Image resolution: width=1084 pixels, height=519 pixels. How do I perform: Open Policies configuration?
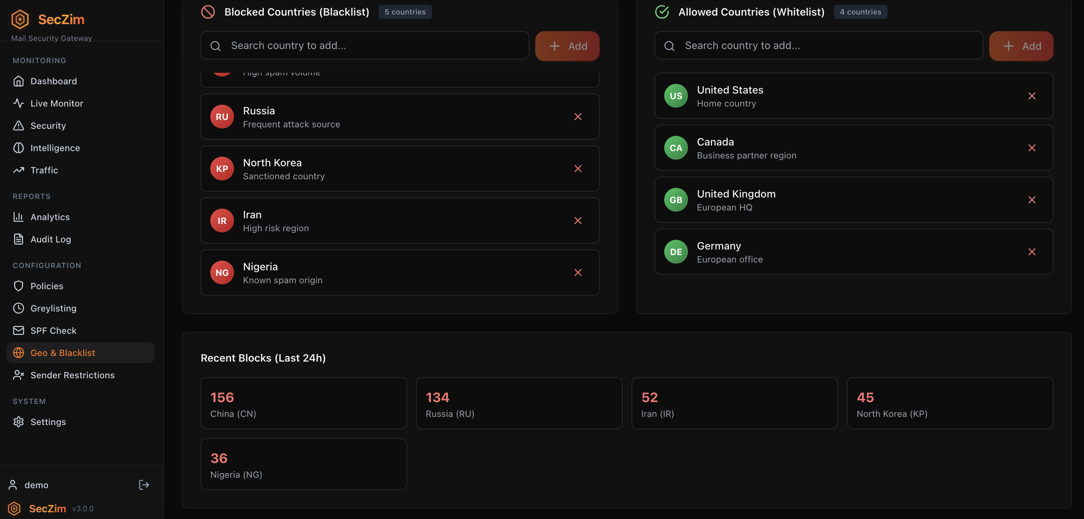pos(46,285)
